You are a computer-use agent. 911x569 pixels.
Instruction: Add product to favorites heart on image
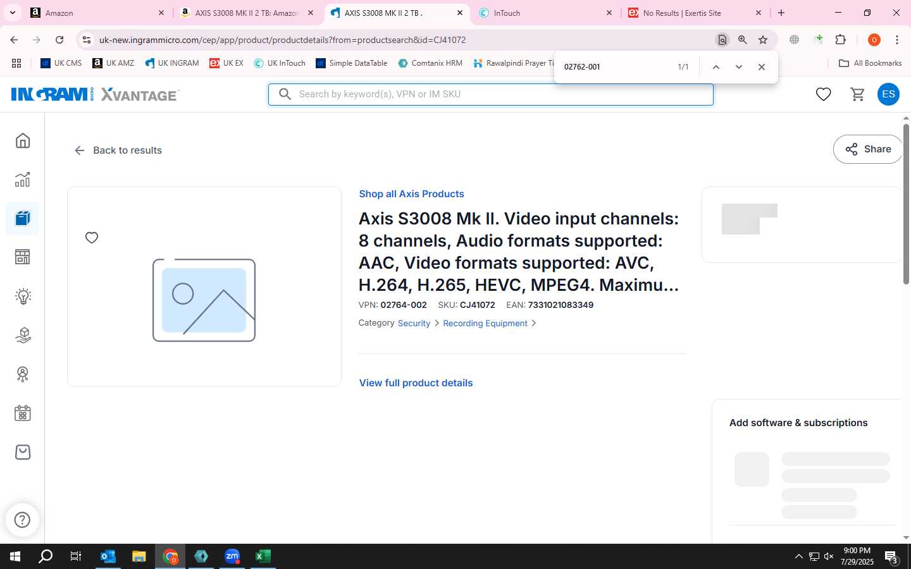(92, 238)
